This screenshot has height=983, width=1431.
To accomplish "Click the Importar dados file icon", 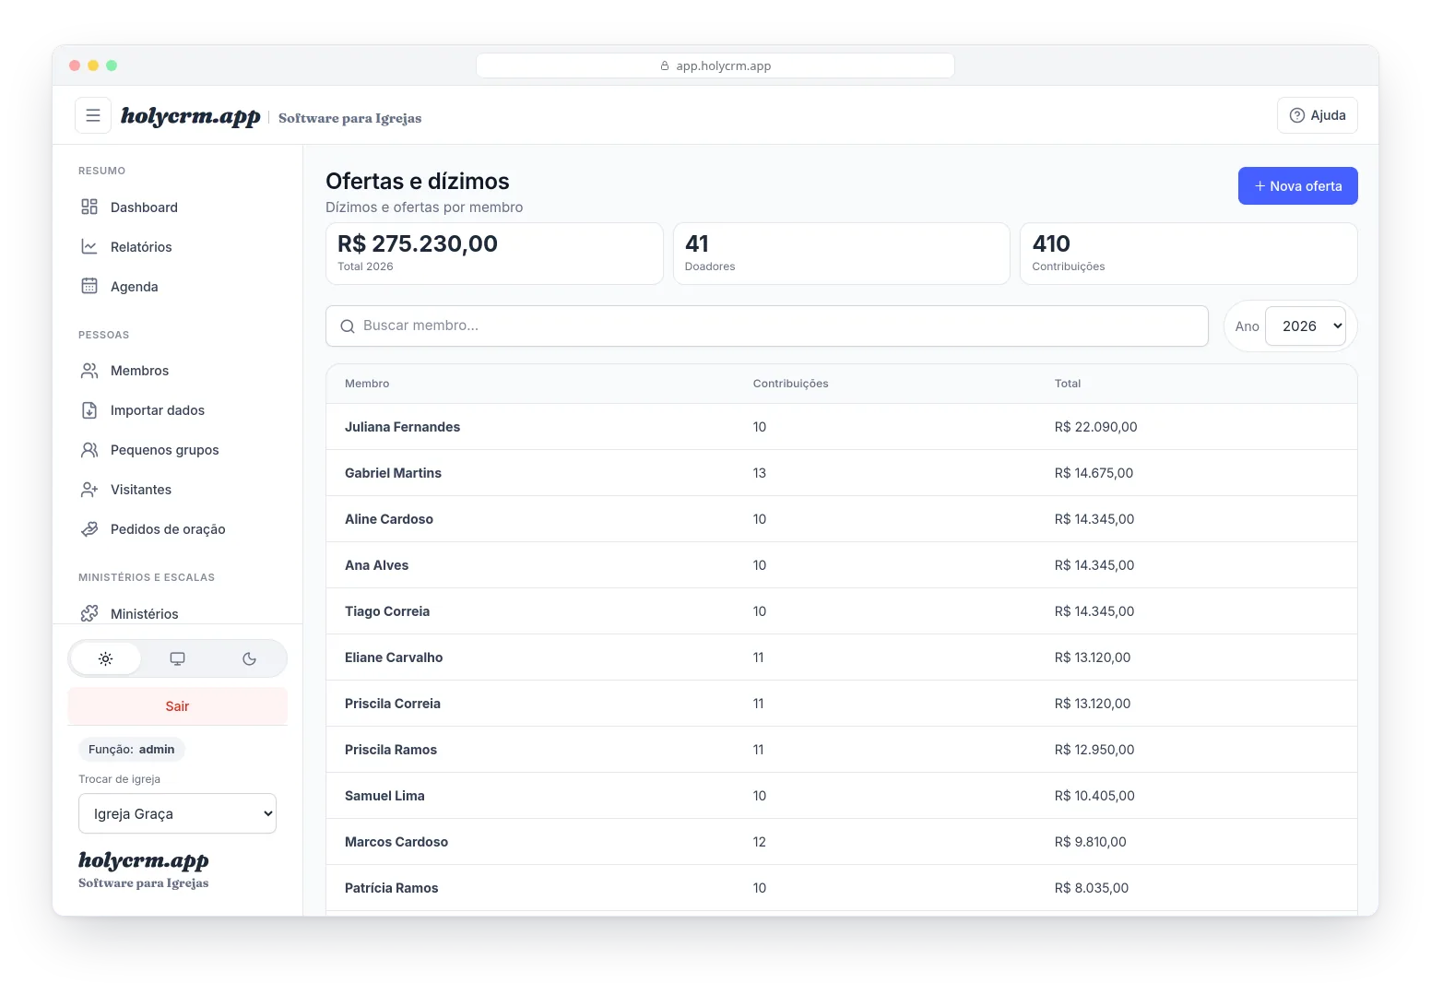I will [x=89, y=410].
